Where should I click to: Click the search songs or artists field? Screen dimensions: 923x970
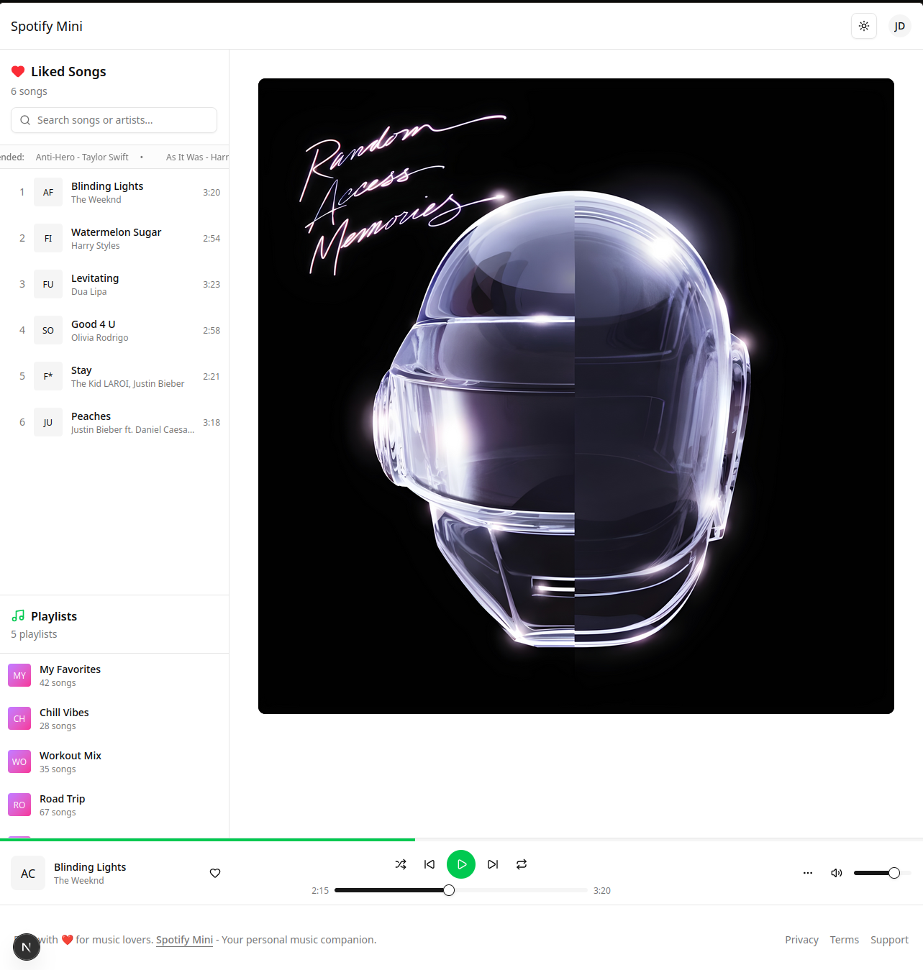(x=114, y=120)
